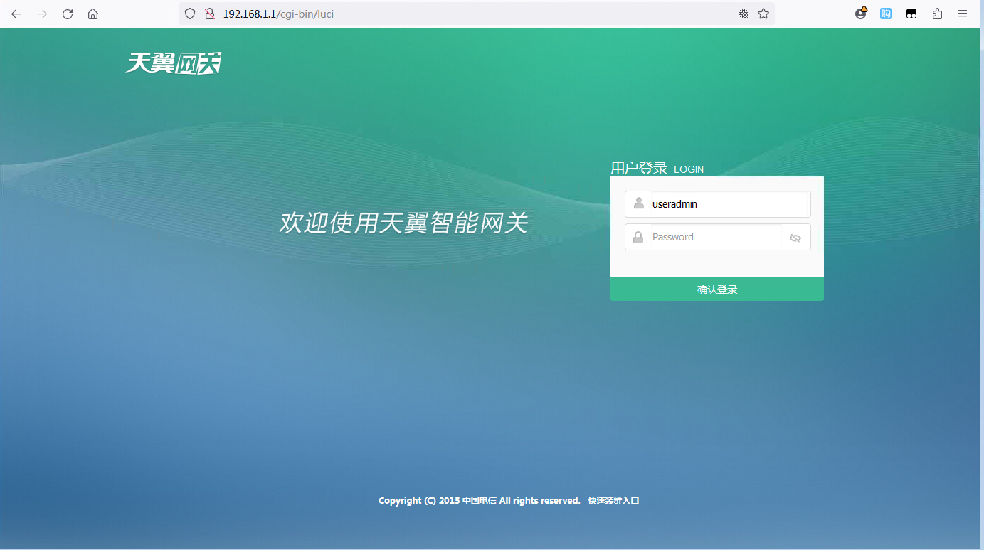984x550 pixels.
Task: Select the useradmin username field
Action: pyautogui.click(x=719, y=203)
